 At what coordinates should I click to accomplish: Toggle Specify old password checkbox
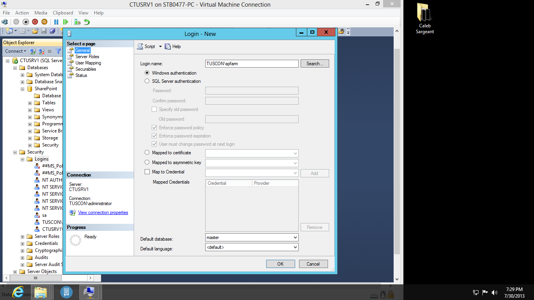pyautogui.click(x=154, y=109)
